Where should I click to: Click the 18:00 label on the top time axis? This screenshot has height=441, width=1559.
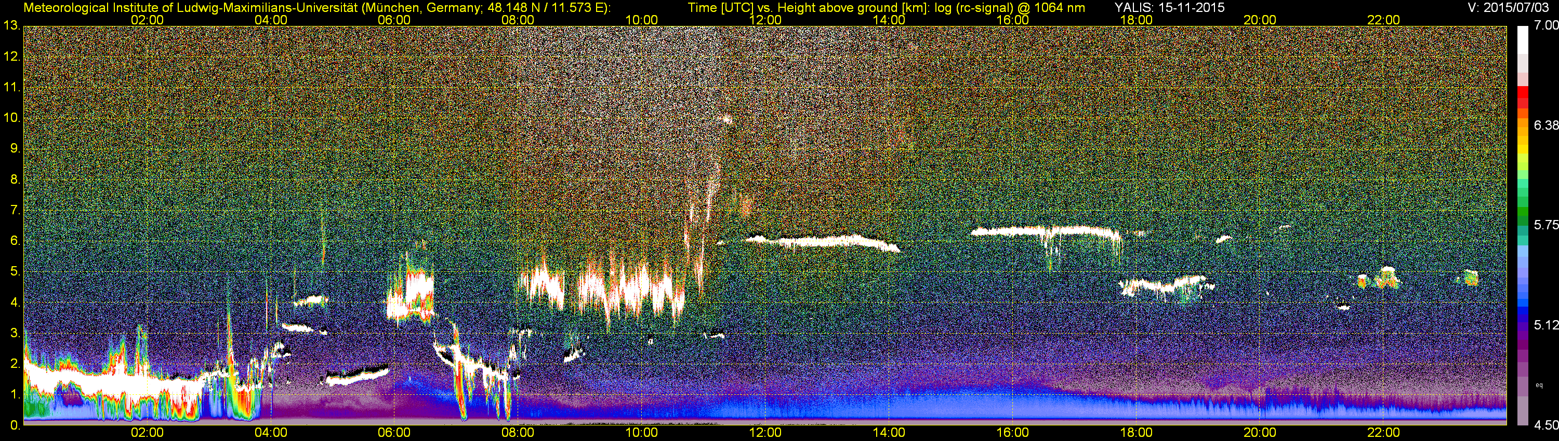coord(1136,20)
